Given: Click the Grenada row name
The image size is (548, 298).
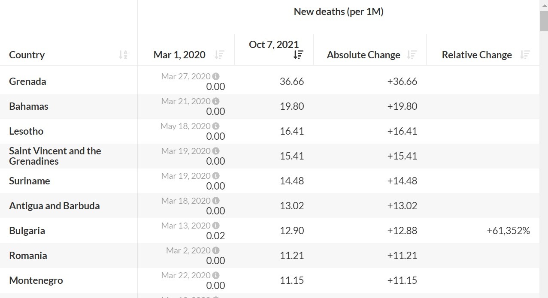Looking at the screenshot, I should (27, 81).
